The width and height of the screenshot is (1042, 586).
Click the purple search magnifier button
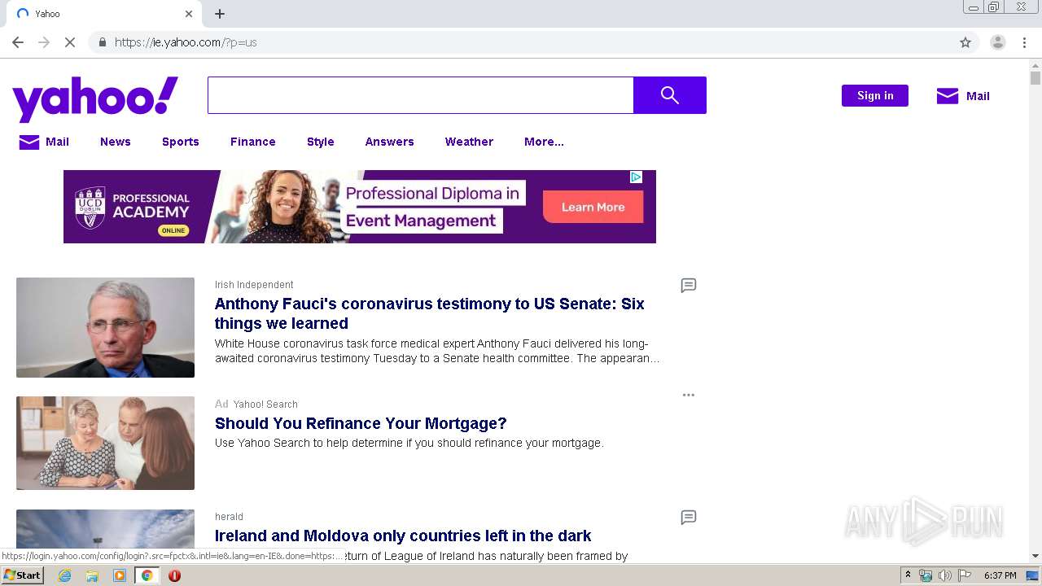(669, 95)
